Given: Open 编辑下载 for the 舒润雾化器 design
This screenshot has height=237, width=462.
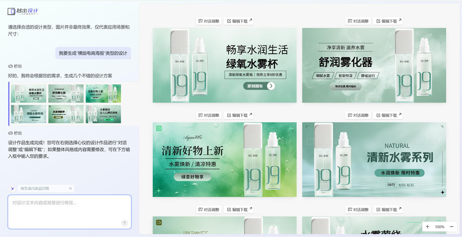Looking at the screenshot, I should (388, 21).
